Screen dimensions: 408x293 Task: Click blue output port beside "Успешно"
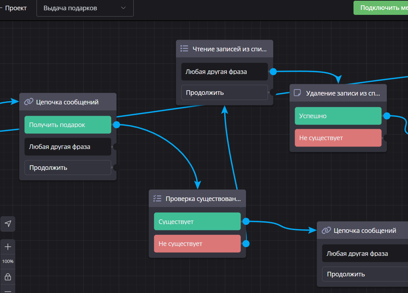tap(387, 116)
